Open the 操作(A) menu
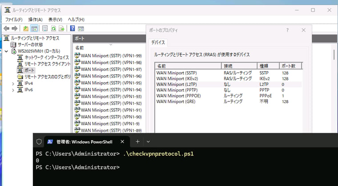Screen dimensions: 338x186 point(35,20)
